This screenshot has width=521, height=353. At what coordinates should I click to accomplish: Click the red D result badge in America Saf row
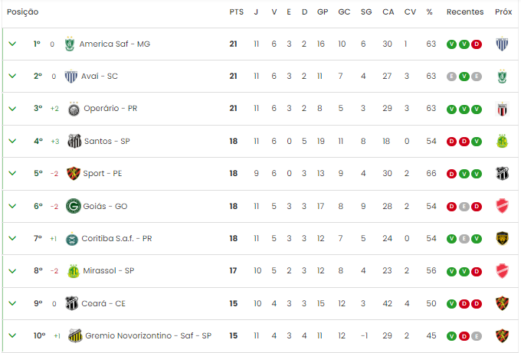[477, 44]
